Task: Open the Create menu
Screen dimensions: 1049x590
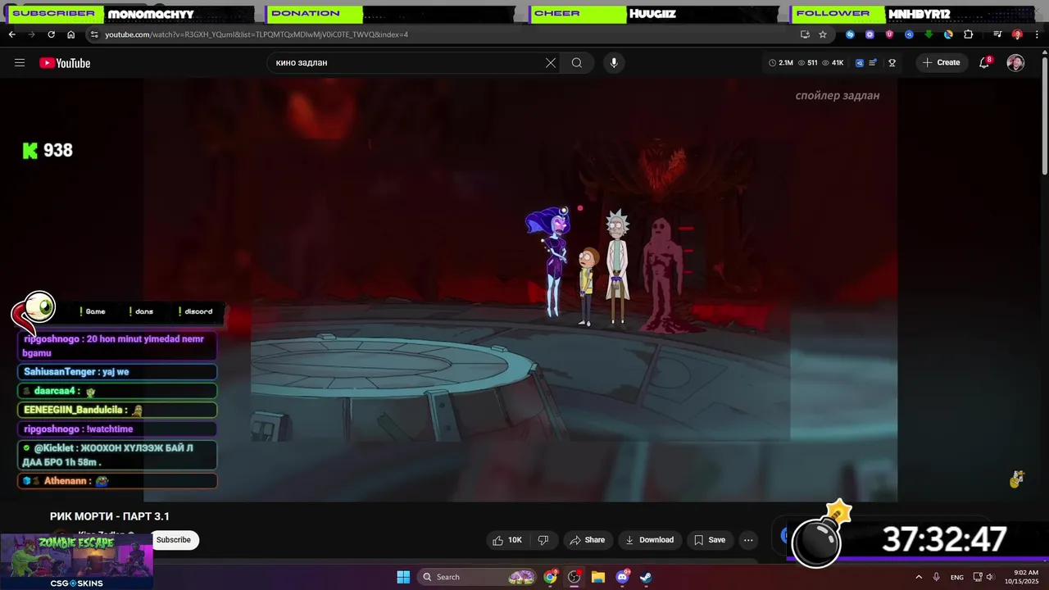Action: (x=941, y=62)
